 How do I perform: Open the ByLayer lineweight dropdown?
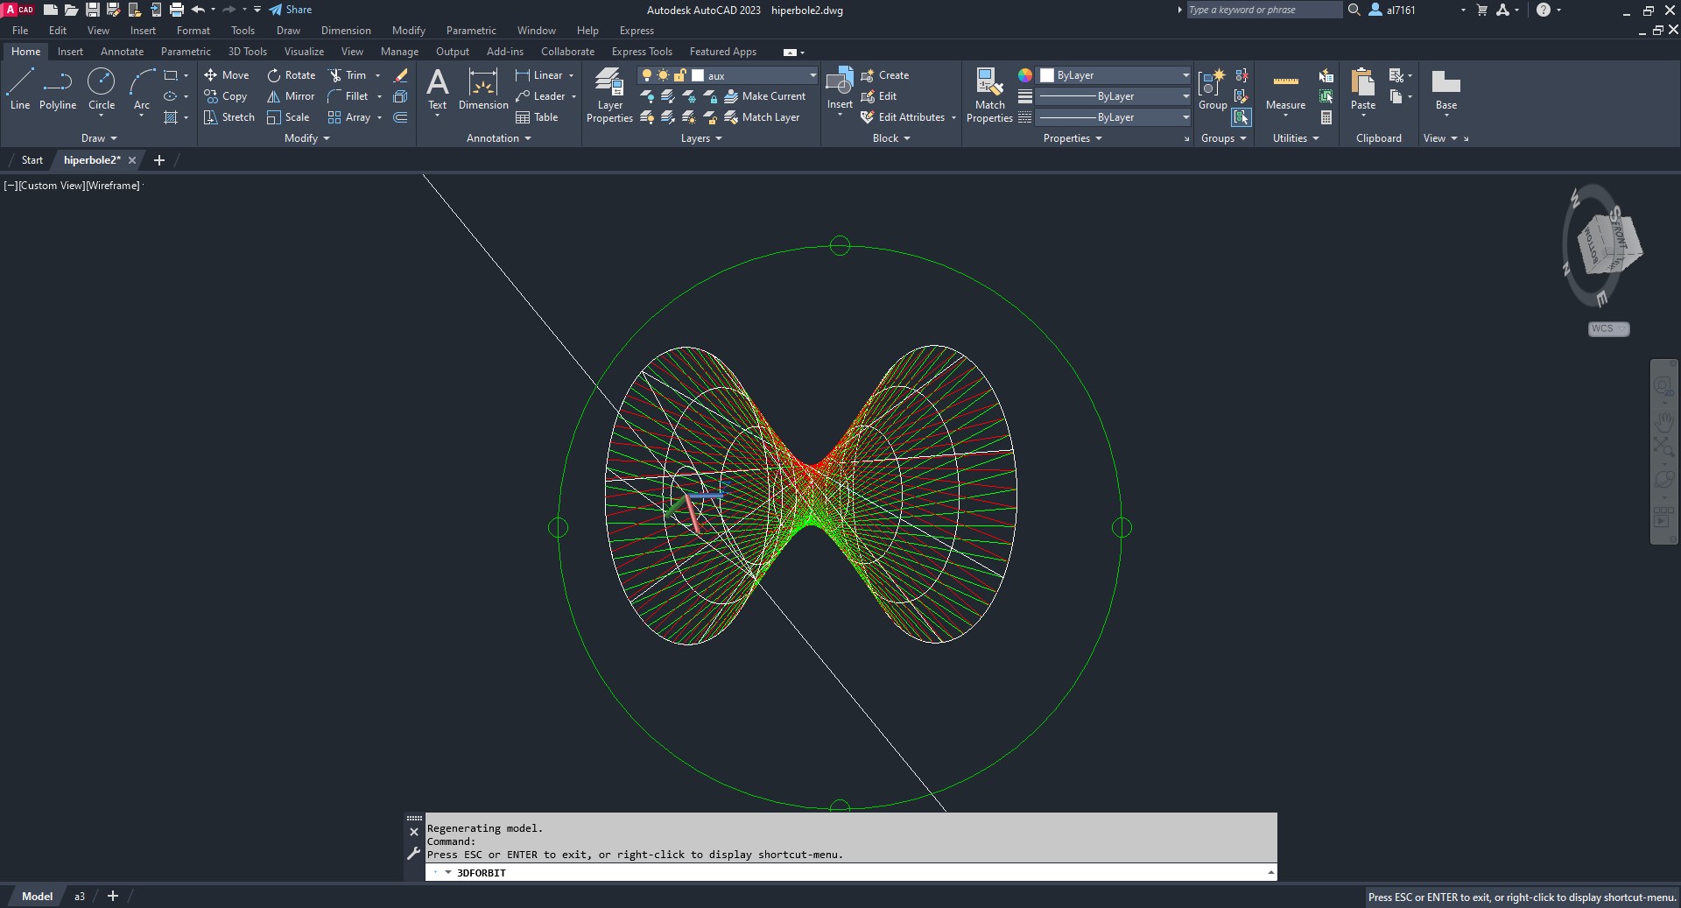pyautogui.click(x=1185, y=96)
